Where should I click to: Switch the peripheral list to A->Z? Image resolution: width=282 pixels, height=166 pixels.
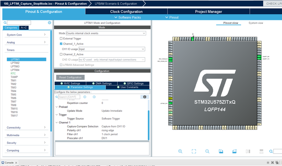coord(24,27)
